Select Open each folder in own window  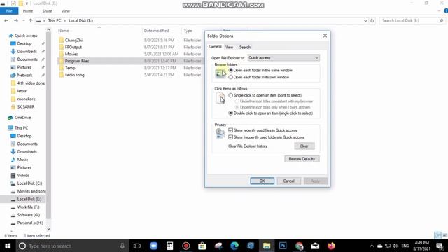point(231,77)
